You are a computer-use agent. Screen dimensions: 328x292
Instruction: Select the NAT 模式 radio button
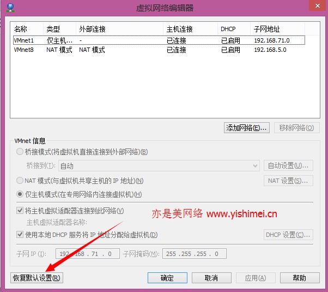(20, 181)
